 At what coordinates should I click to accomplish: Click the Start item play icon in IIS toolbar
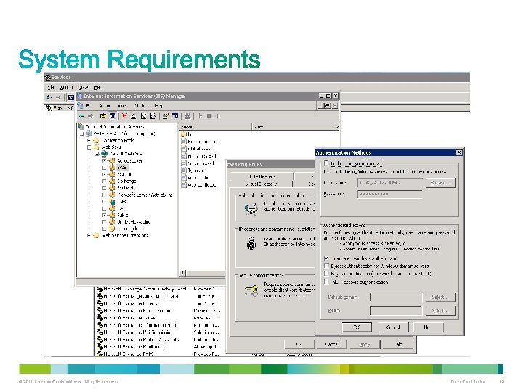[200, 116]
